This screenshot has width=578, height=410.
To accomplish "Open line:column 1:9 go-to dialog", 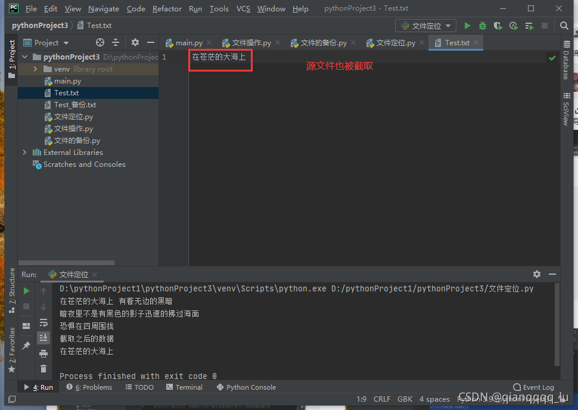I will click(x=361, y=399).
